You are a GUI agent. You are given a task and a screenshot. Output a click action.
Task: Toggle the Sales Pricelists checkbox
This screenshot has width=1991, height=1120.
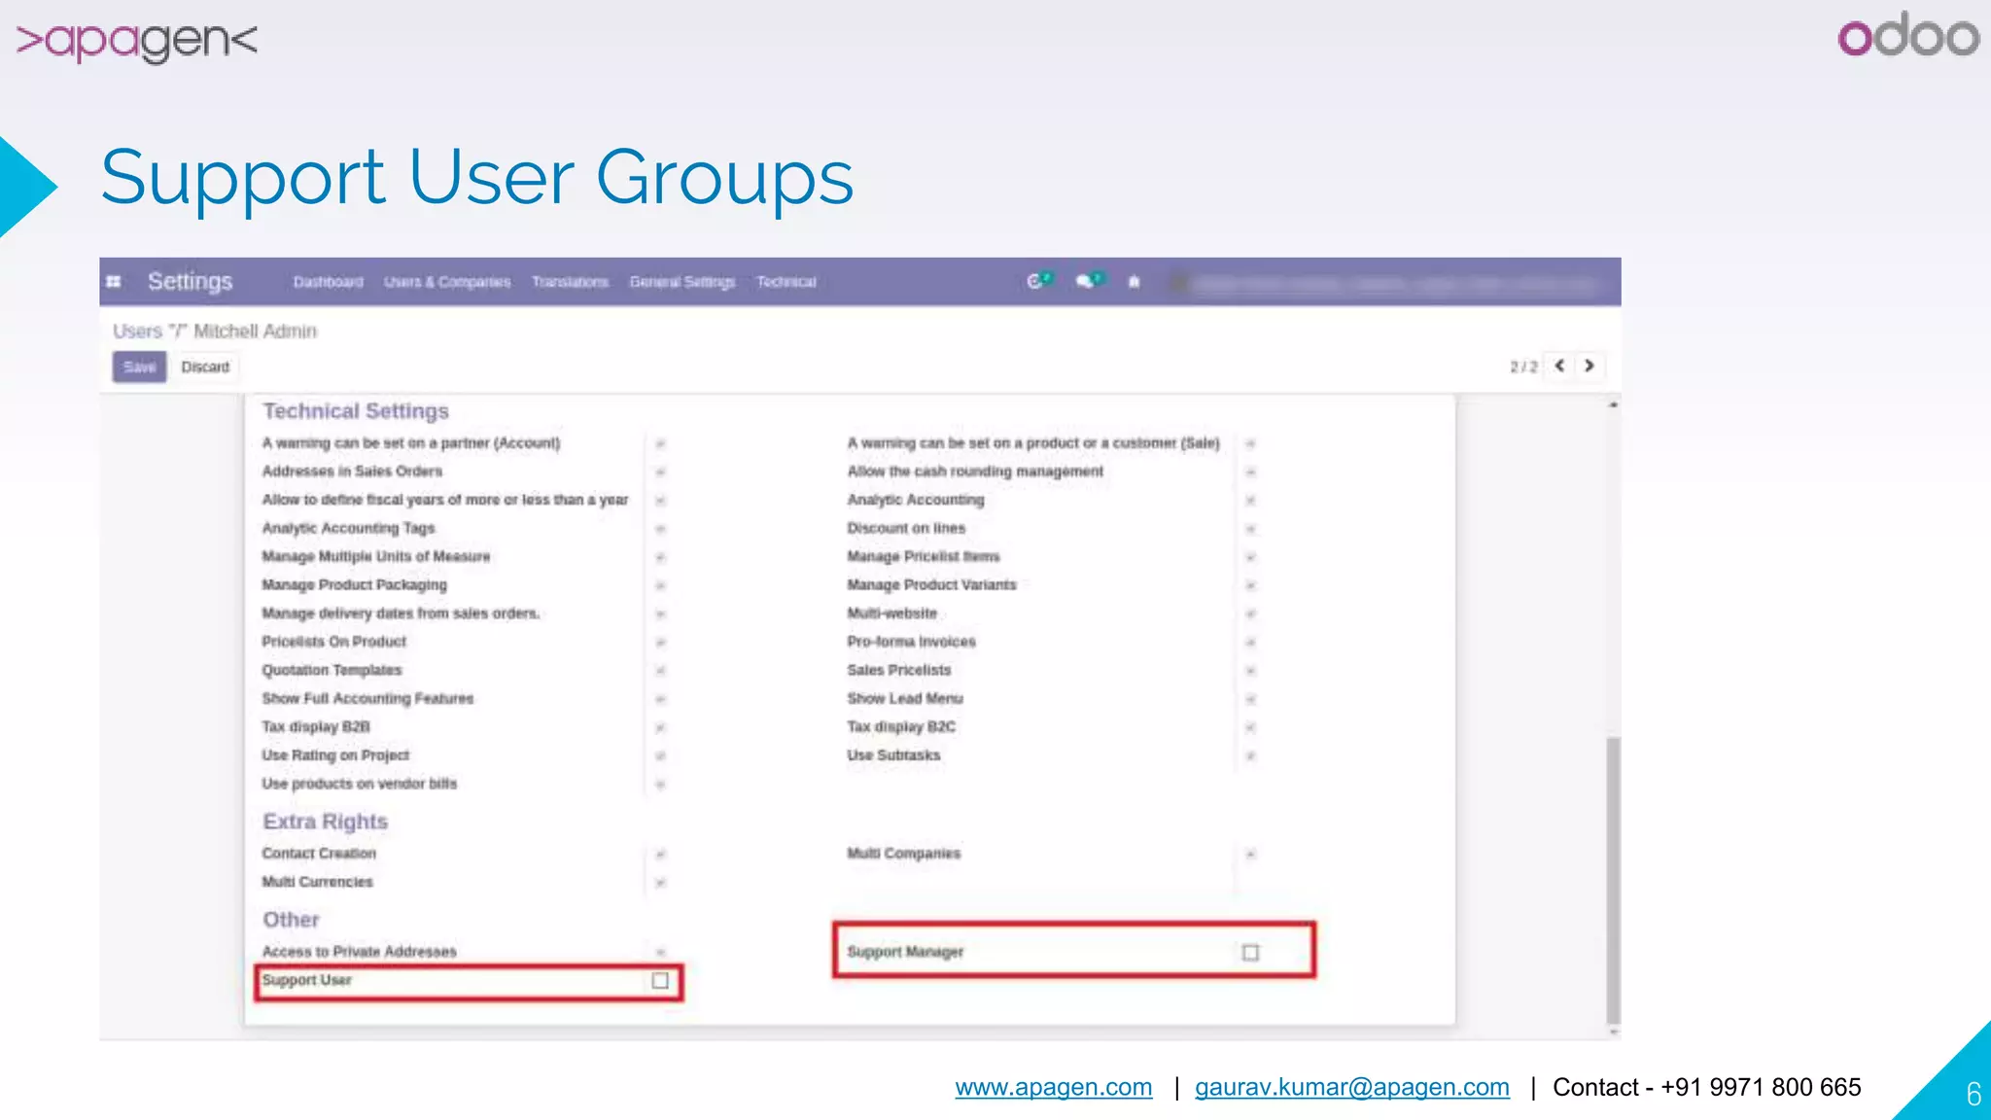coord(1250,671)
